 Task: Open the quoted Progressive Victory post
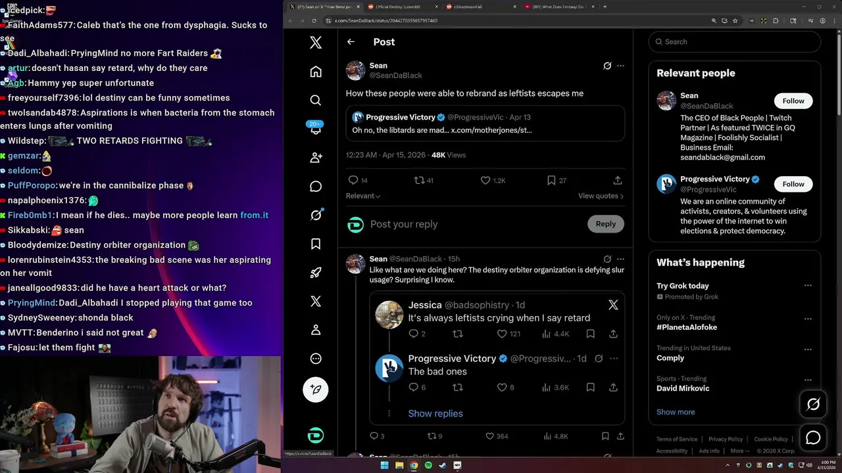tap(485, 124)
